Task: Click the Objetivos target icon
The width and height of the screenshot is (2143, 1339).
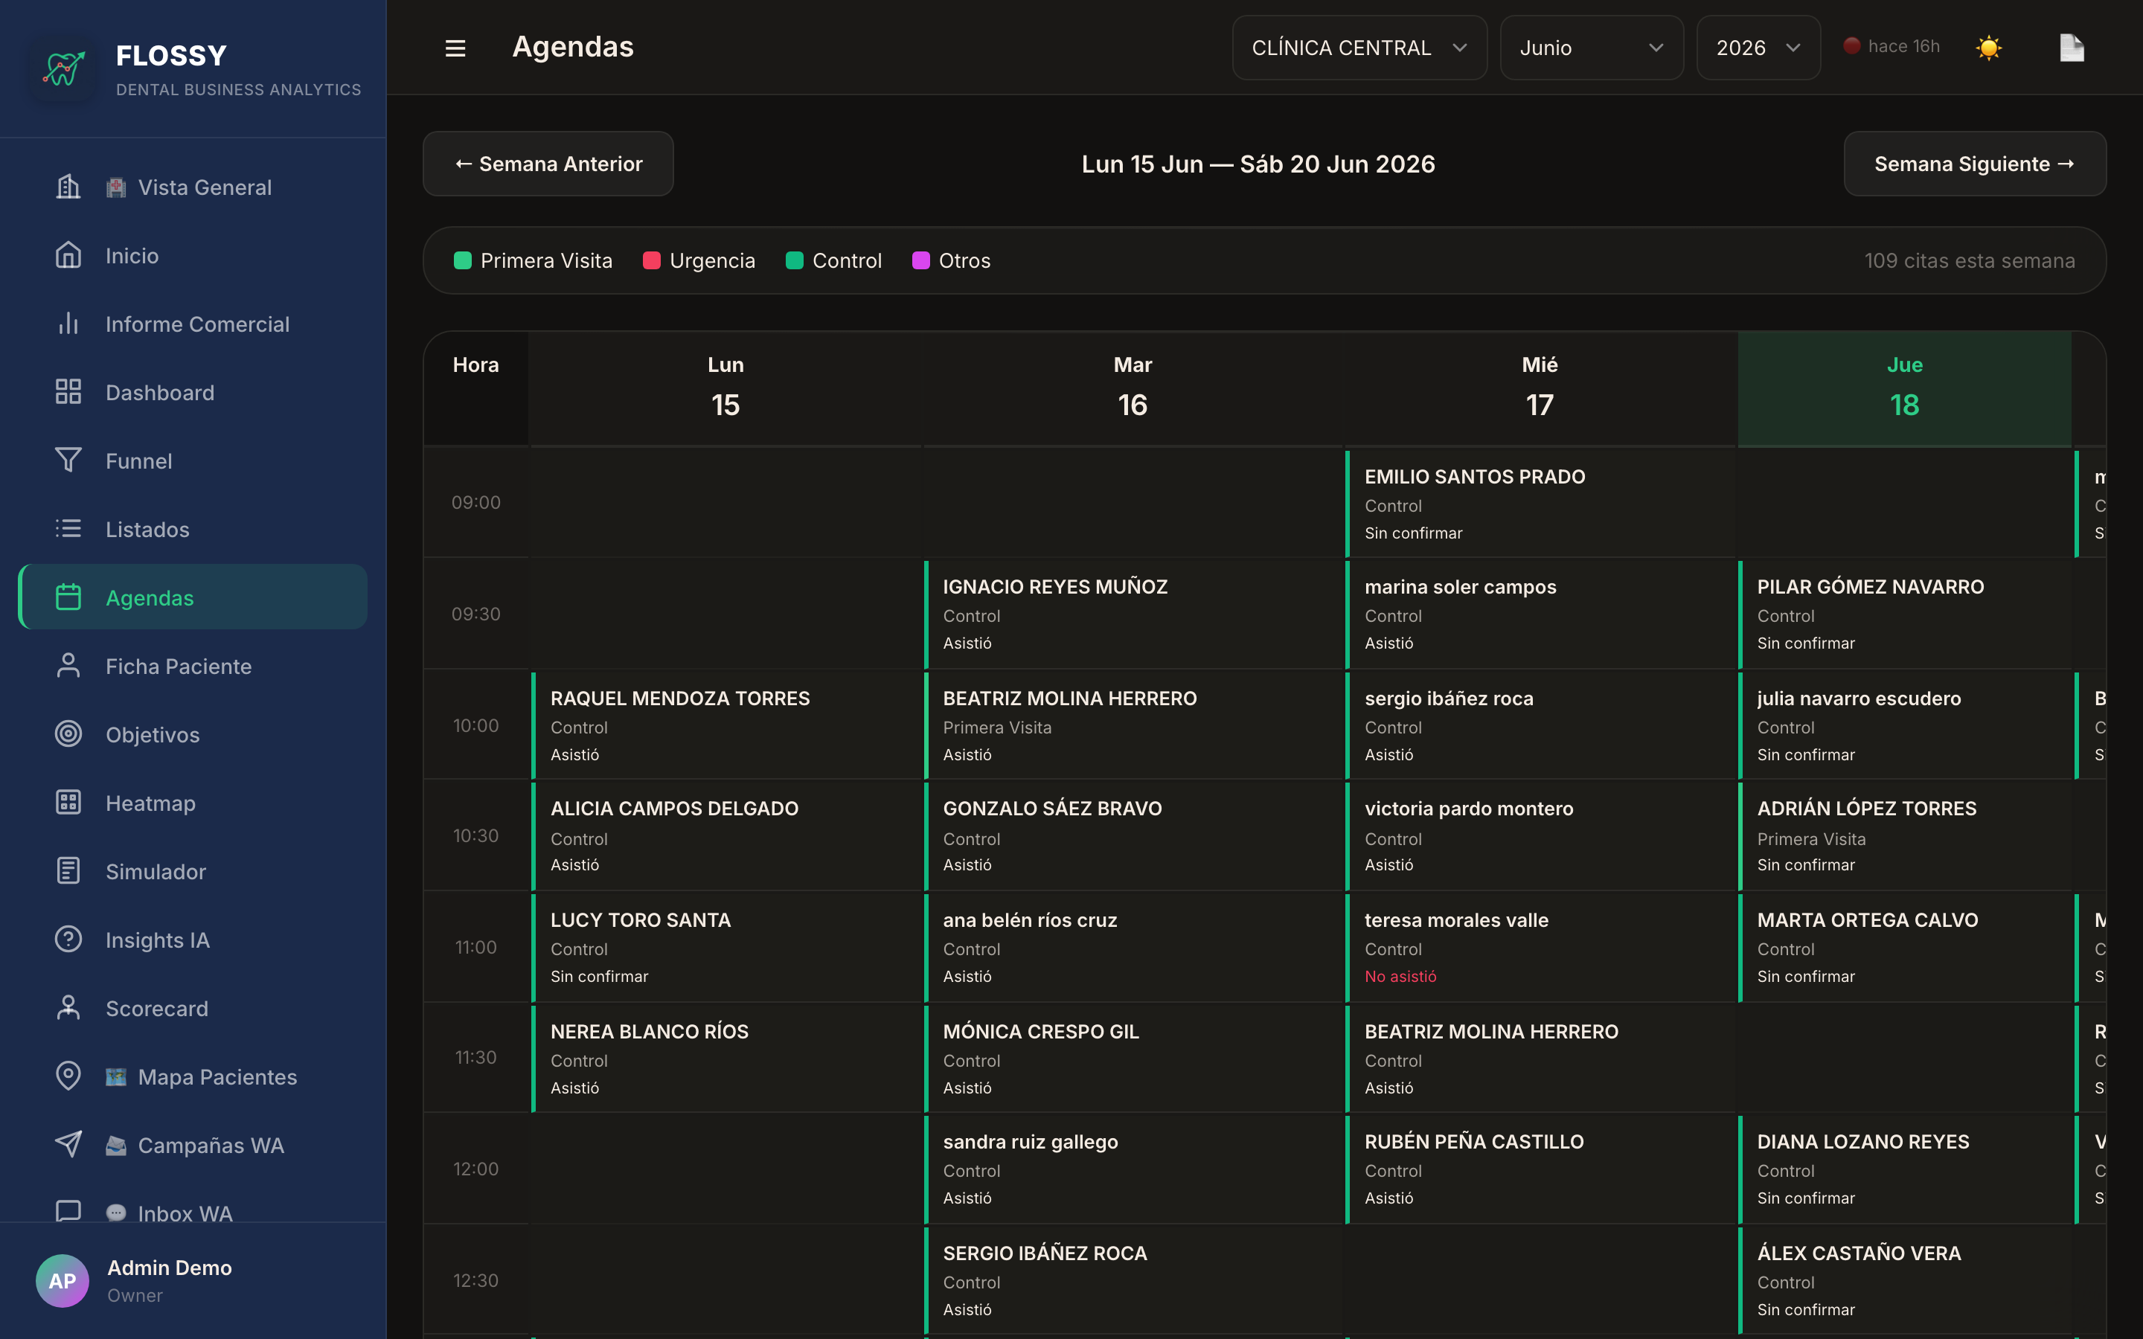Action: pos(68,733)
